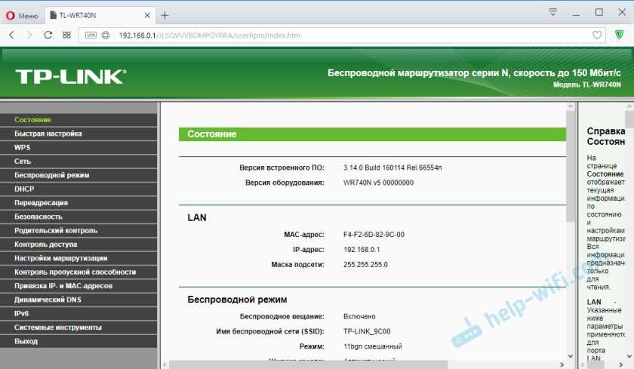Viewport: 634px width, 369px height.
Task: Select SSID value TP-LINK_9C00
Action: (367, 331)
